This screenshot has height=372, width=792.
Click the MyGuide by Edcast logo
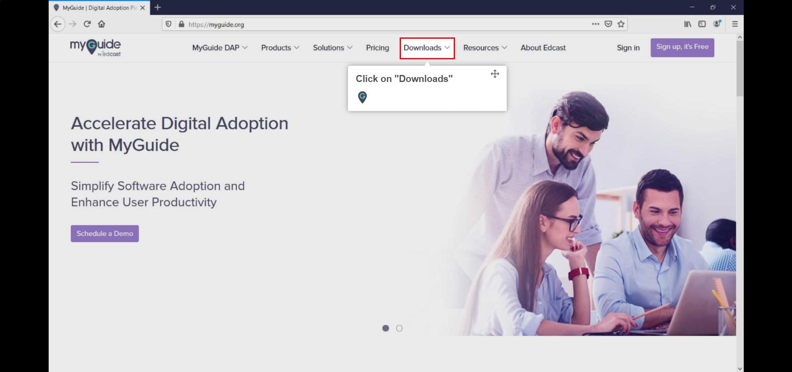(95, 48)
